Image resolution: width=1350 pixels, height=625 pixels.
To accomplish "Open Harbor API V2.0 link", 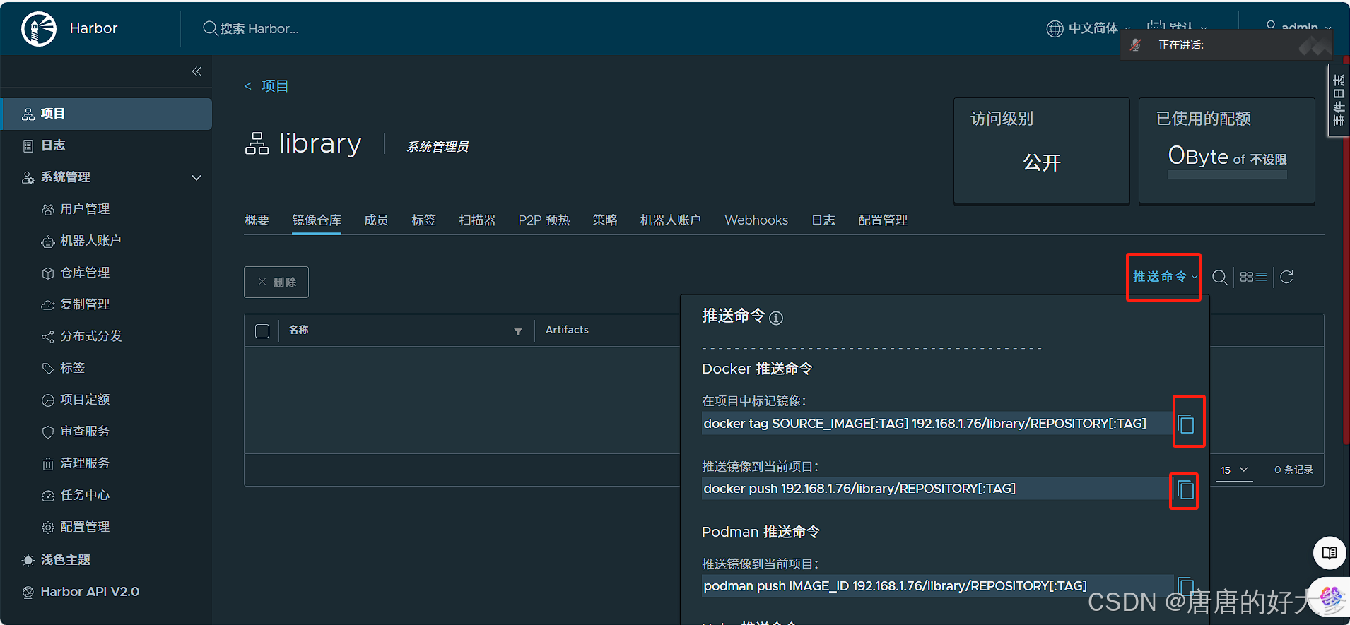I will [90, 592].
